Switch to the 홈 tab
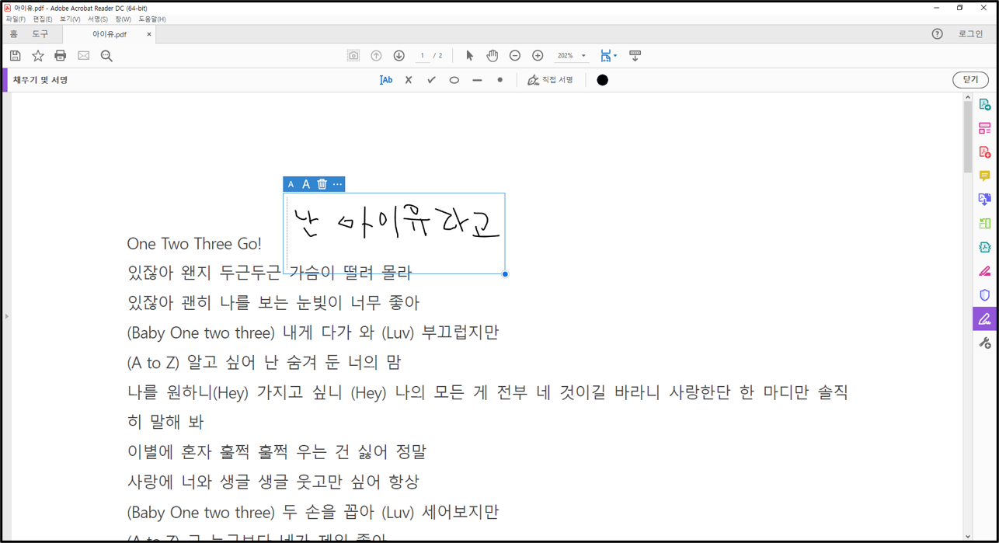This screenshot has width=999, height=543. pyautogui.click(x=14, y=34)
